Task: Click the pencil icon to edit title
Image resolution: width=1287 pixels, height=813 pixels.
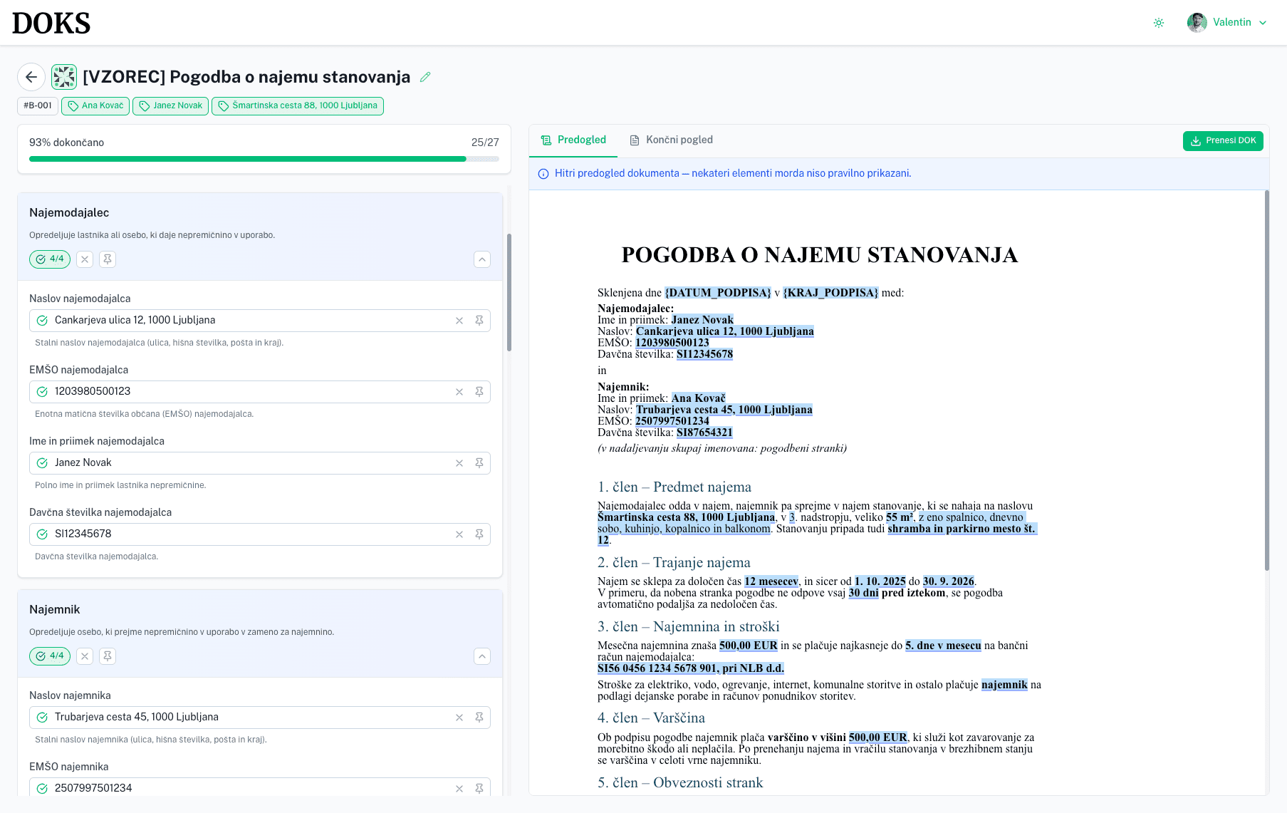Action: (425, 77)
